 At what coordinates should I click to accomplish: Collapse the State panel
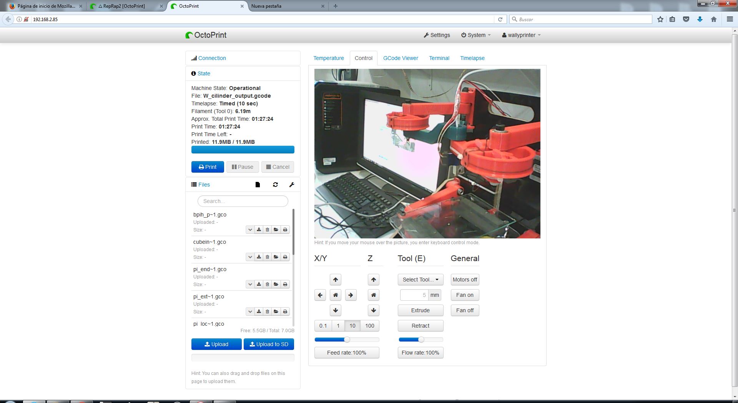tap(204, 73)
